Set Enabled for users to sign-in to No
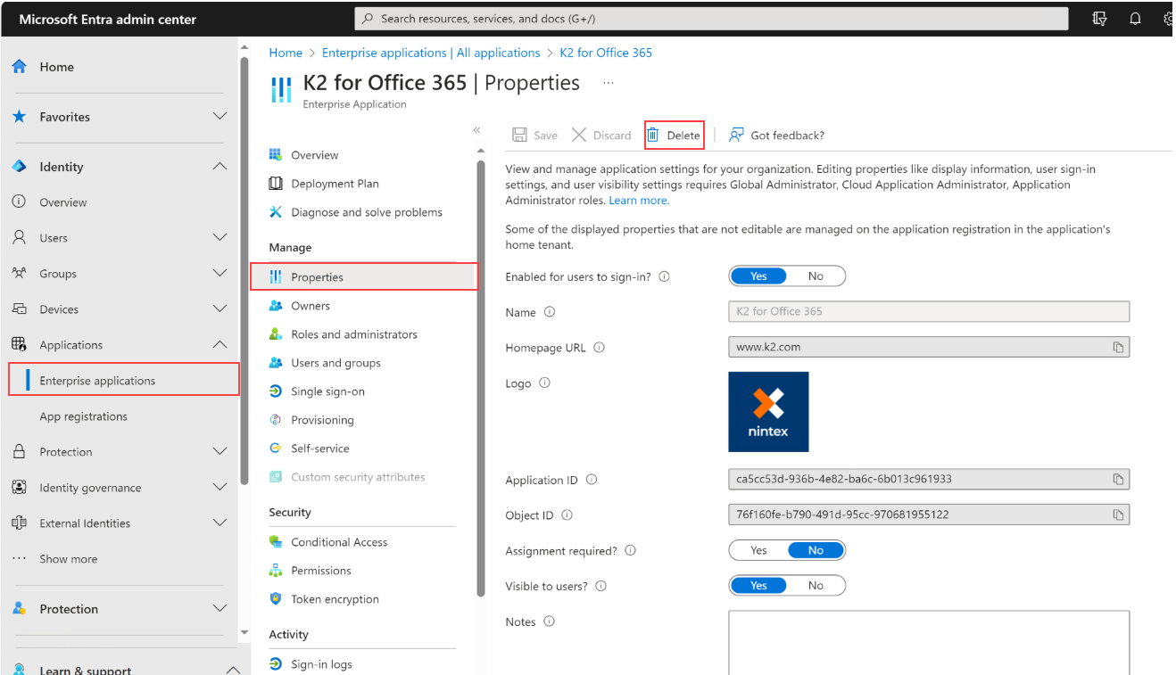The width and height of the screenshot is (1176, 675). [816, 276]
